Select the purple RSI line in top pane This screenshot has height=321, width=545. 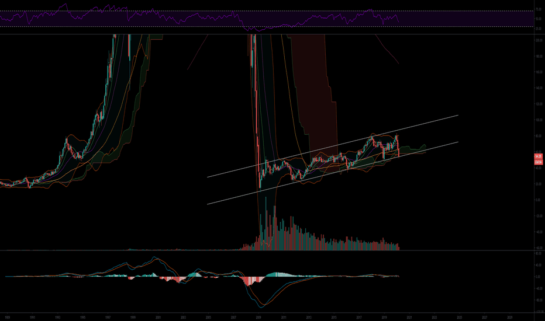tap(199, 18)
